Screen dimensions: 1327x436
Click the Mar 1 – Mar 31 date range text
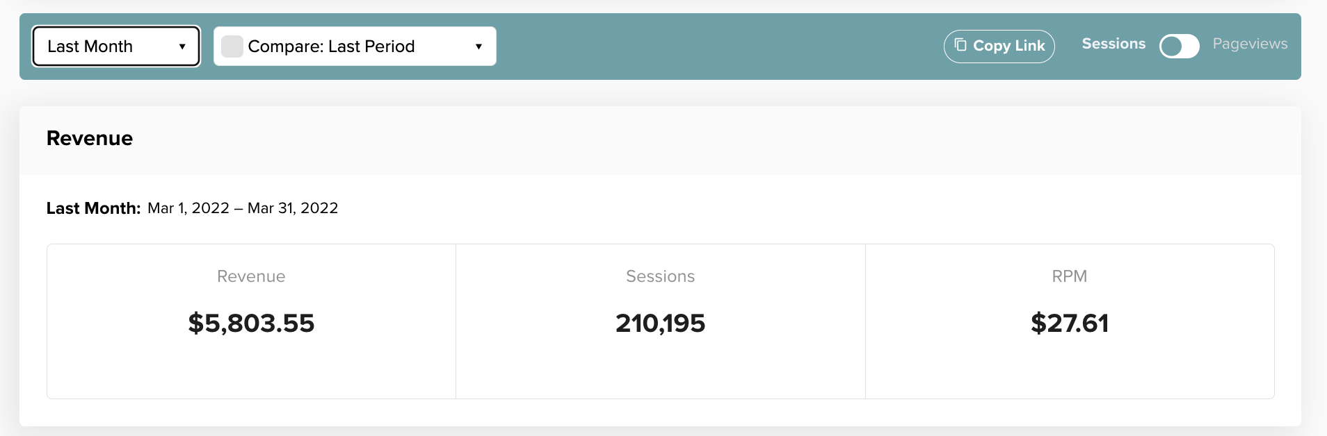(243, 208)
